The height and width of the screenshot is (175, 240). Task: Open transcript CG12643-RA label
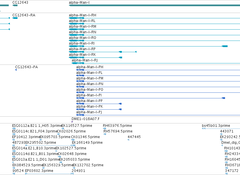(x=24, y=15)
